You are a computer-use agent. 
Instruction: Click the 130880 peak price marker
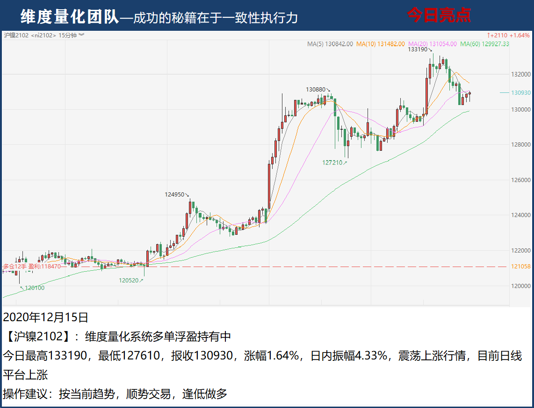click(x=318, y=89)
